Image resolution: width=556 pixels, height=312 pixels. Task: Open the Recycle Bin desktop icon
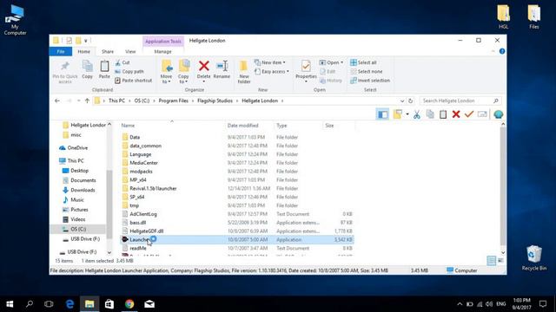pos(533,258)
